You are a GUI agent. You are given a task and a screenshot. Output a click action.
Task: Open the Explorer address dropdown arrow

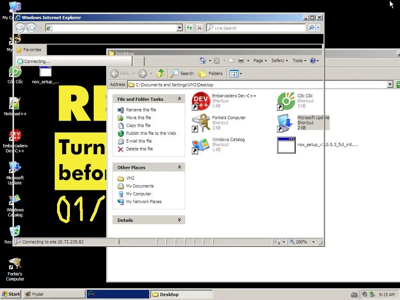pyautogui.click(x=390, y=84)
